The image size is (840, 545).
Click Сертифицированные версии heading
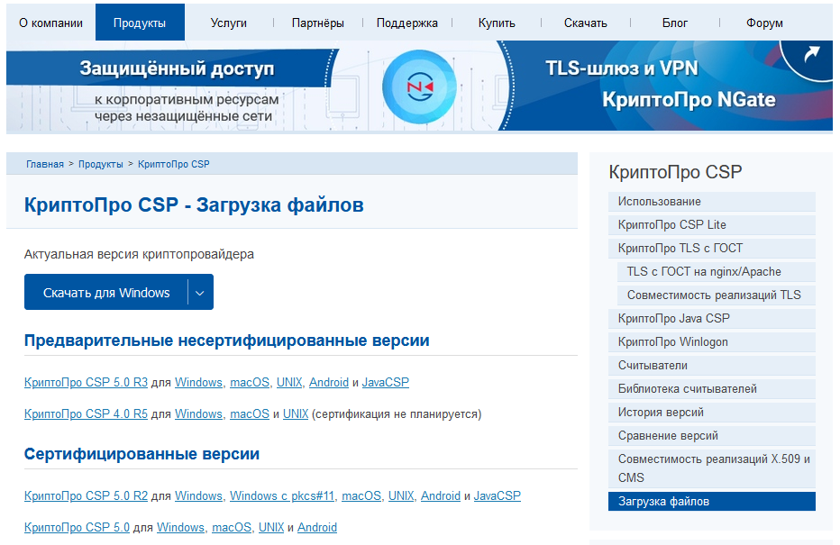(x=142, y=454)
